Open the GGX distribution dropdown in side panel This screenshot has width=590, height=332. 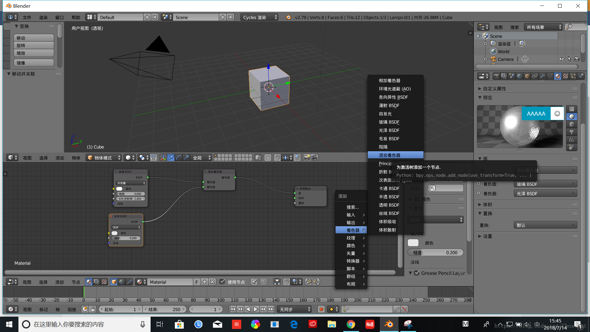[x=435, y=220]
